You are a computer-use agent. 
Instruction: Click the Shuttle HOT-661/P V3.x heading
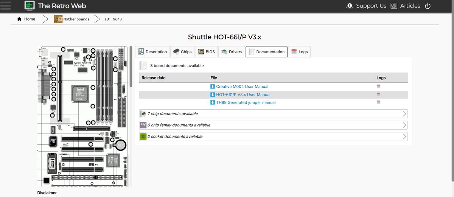coord(225,37)
